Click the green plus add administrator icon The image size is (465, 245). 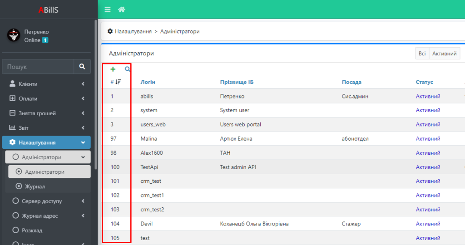(113, 69)
